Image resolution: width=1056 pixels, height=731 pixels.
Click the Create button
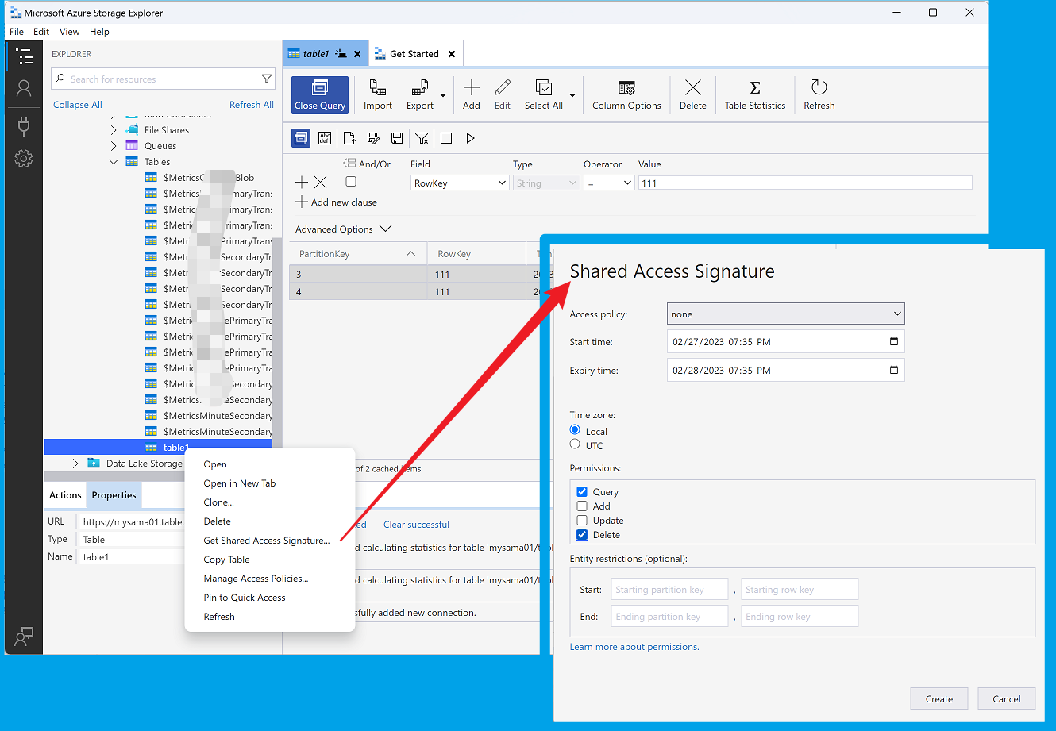[938, 699]
